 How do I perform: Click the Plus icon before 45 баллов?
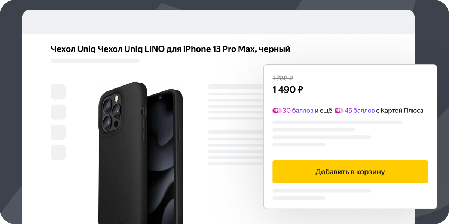(339, 111)
